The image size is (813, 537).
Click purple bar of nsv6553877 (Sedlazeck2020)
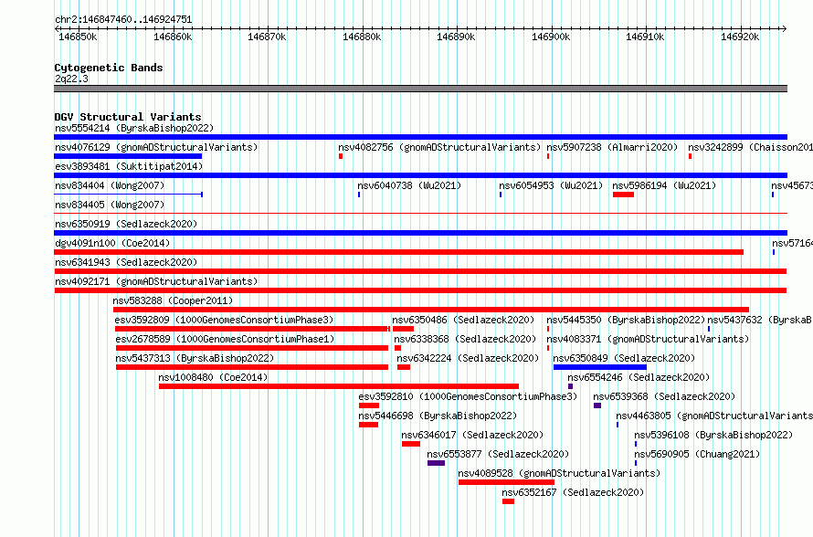[x=436, y=463]
